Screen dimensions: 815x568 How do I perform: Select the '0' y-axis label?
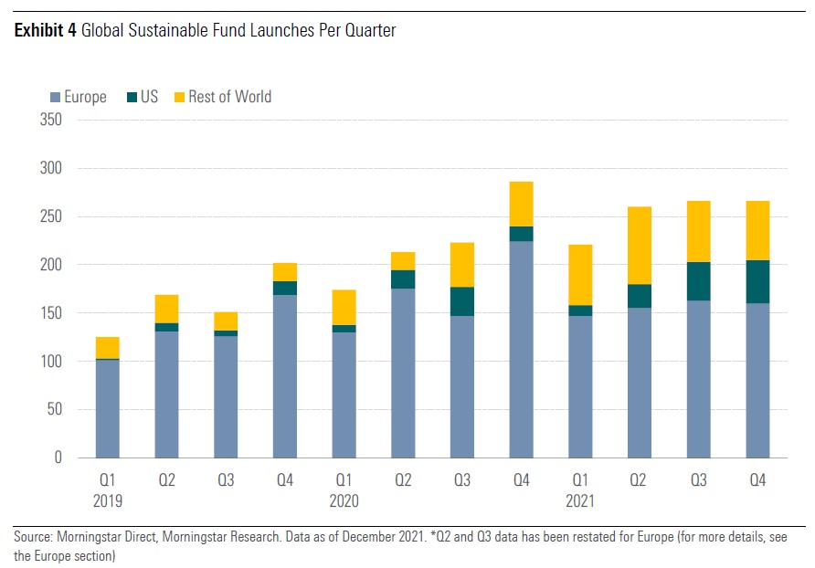pos(56,458)
